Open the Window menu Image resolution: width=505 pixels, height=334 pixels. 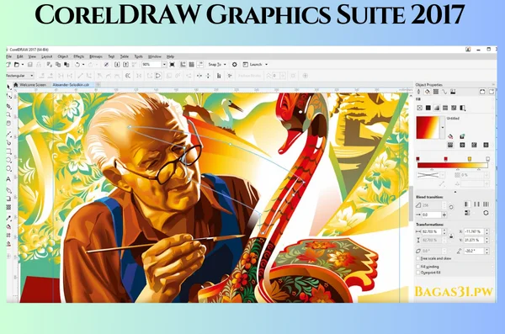pyautogui.click(x=155, y=56)
